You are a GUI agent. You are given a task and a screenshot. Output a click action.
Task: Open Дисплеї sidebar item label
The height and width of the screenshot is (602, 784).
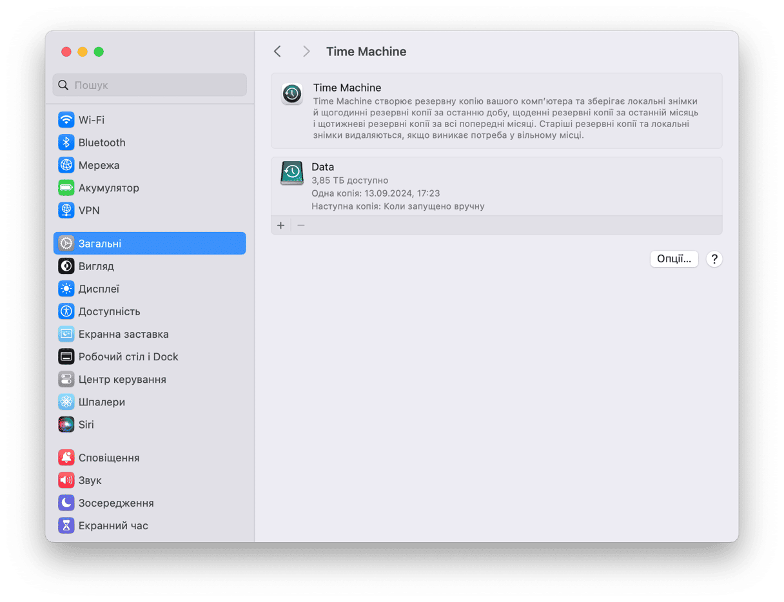point(99,289)
